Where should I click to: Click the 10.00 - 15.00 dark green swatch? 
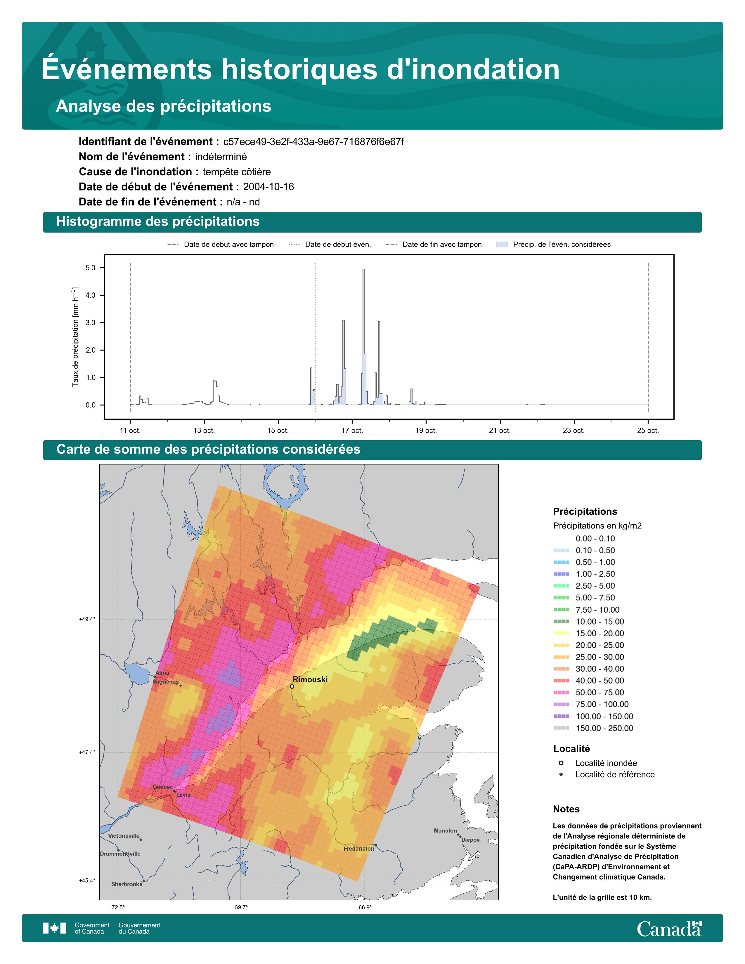coord(561,621)
